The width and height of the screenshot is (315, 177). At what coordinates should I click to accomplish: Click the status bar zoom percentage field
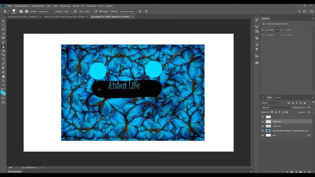point(11,168)
